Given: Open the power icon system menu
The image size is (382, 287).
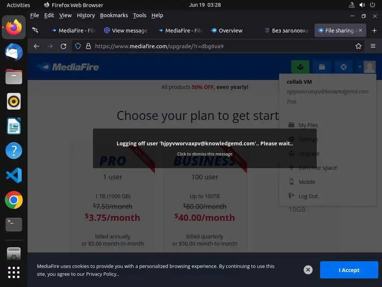Looking at the screenshot, I should (x=373, y=5).
